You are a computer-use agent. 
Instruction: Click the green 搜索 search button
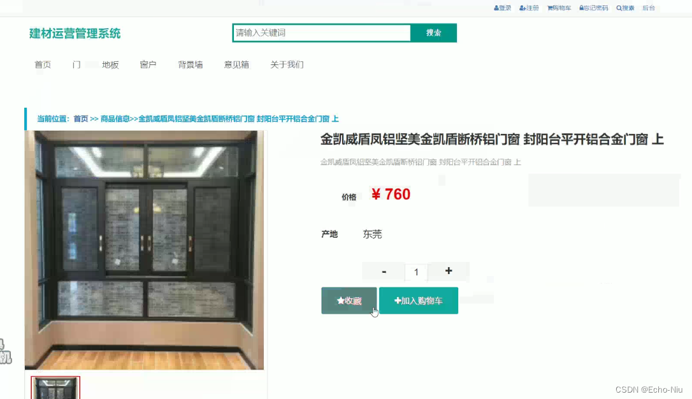[433, 33]
